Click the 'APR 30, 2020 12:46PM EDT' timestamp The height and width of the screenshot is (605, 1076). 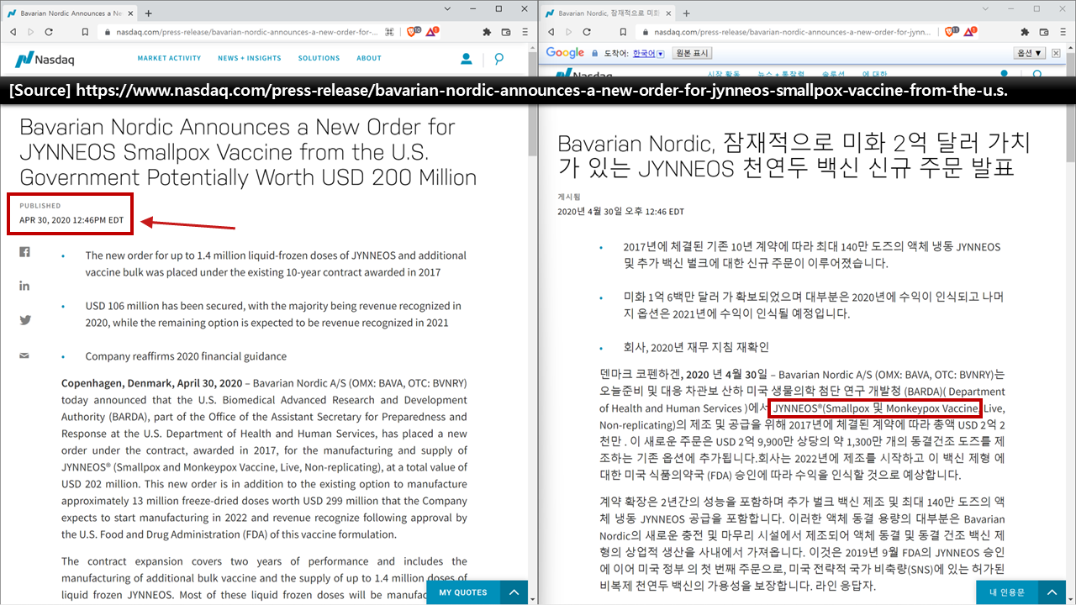click(71, 221)
